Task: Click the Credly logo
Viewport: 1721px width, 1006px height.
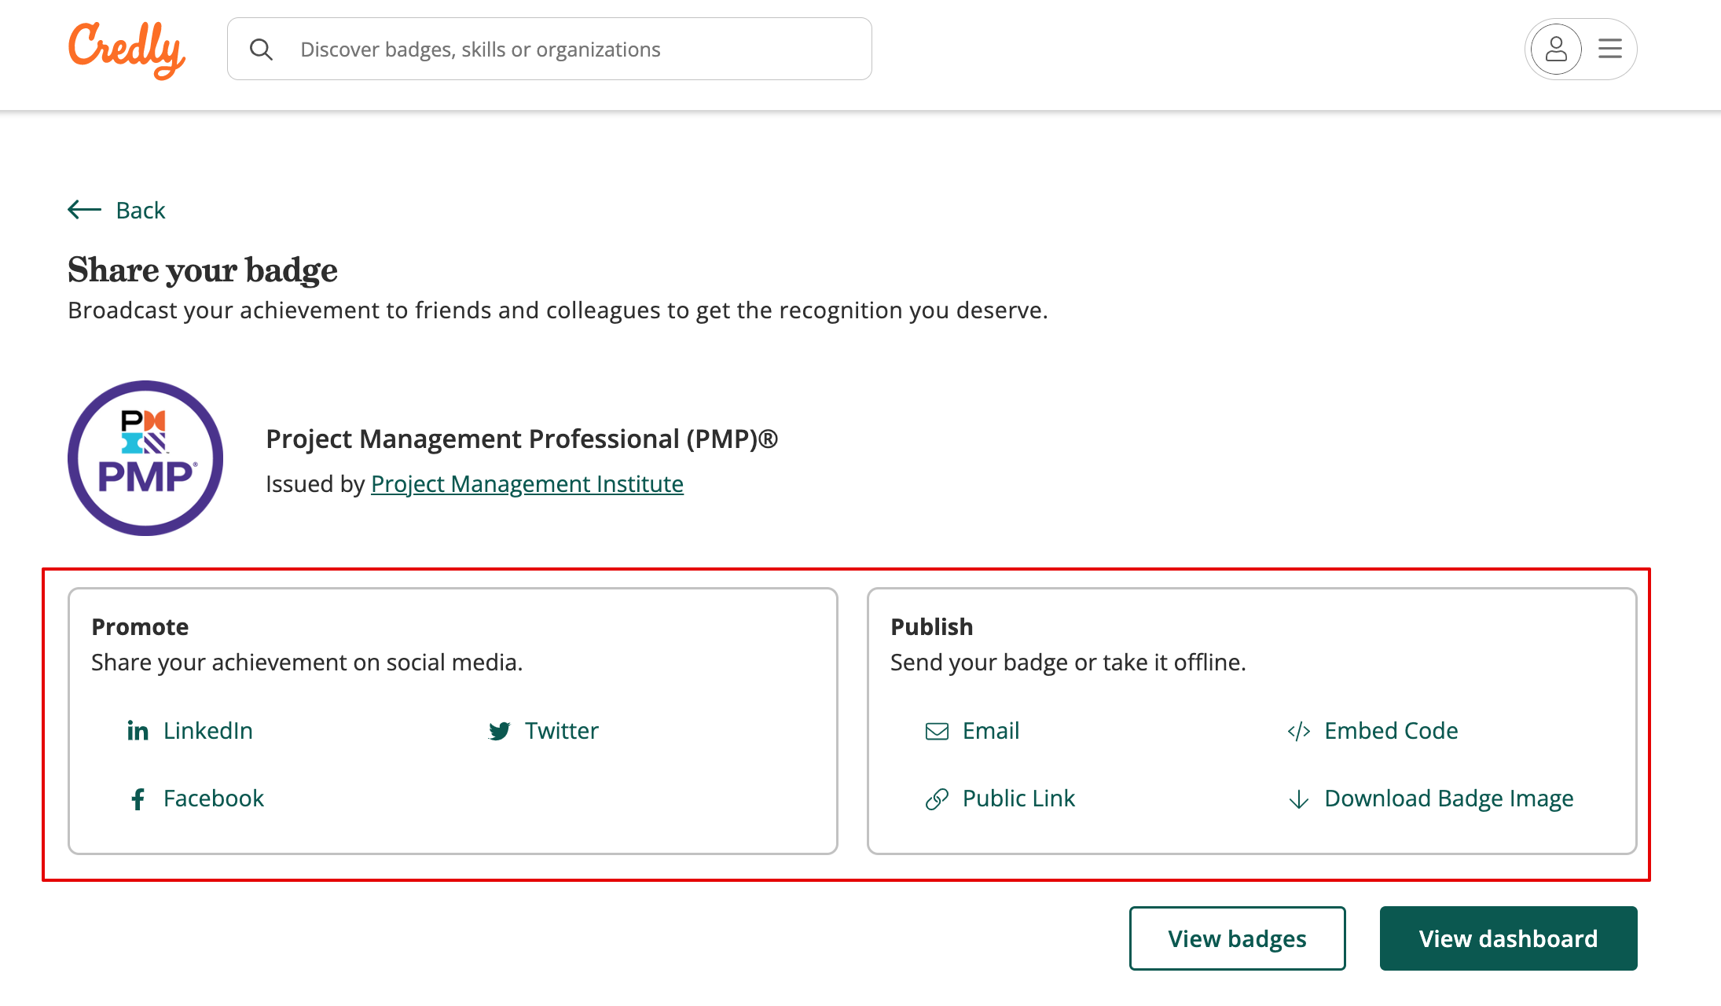Action: pos(127,50)
